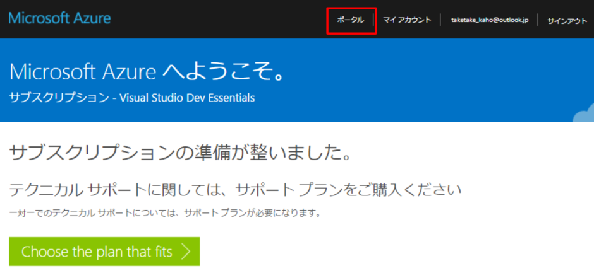Image resolution: width=594 pixels, height=273 pixels.
Task: Open the ポータル link in header
Action: click(351, 20)
